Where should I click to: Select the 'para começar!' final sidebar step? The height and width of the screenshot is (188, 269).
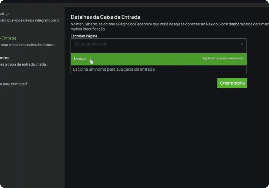(14, 84)
